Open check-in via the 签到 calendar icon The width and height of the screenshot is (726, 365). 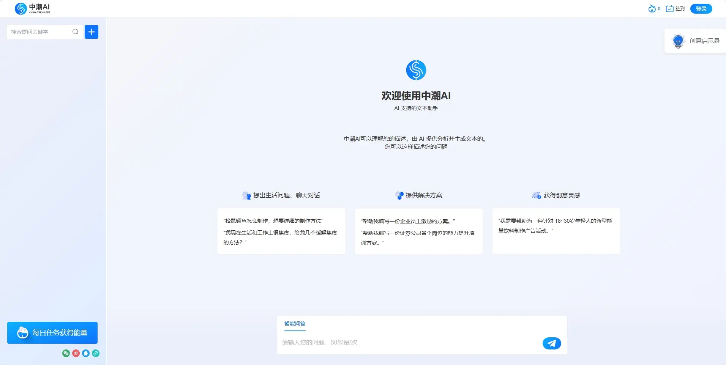coord(670,8)
